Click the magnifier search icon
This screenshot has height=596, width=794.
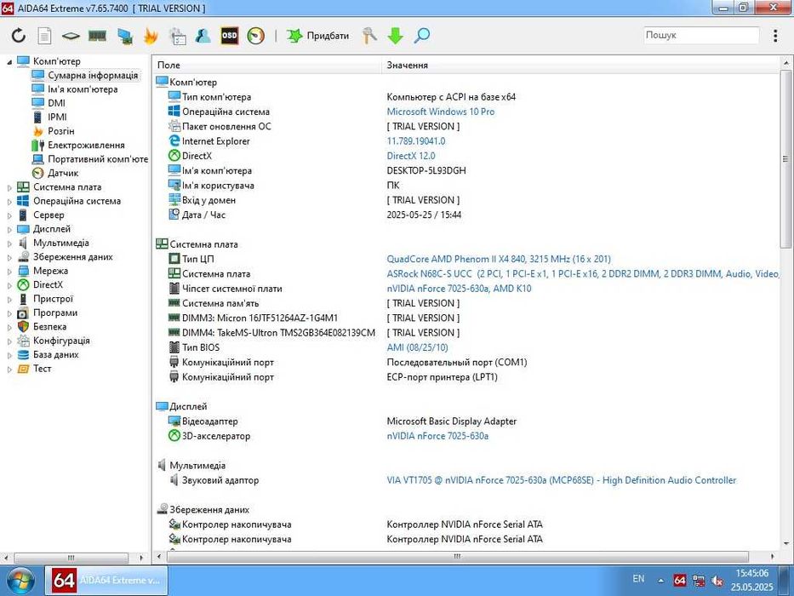click(422, 36)
